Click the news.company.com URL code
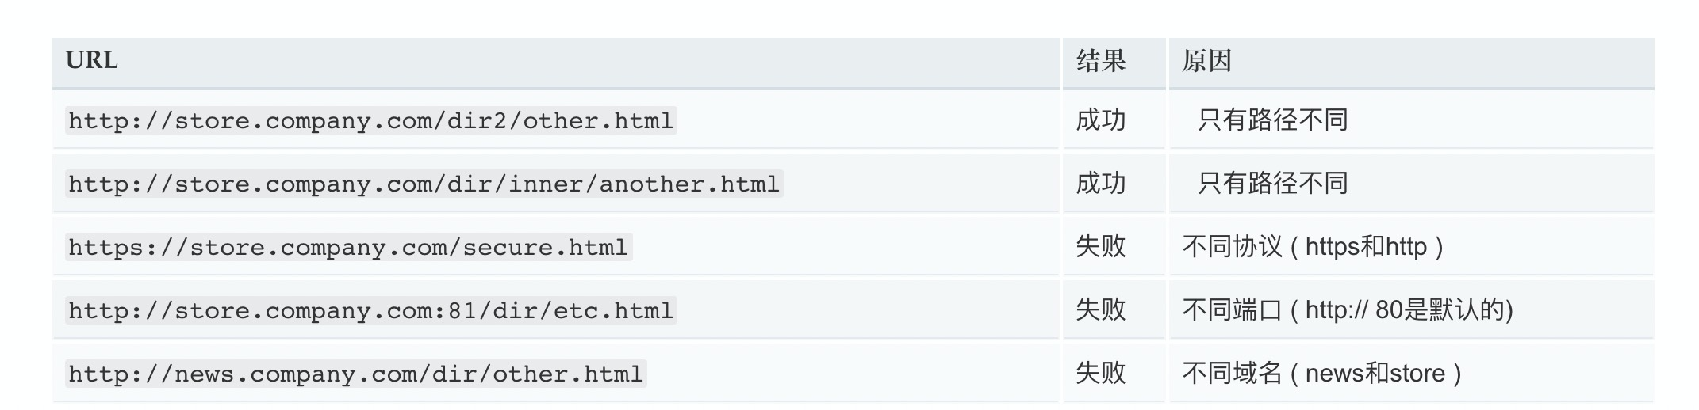The image size is (1699, 410). (355, 374)
